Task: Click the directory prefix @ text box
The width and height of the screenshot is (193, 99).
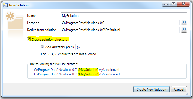Action: coord(78,47)
